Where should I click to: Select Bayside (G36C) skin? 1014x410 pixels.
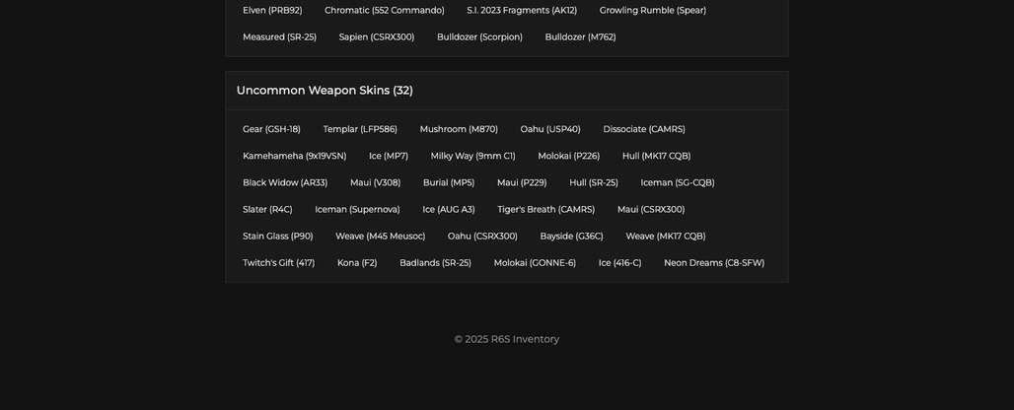[572, 237]
